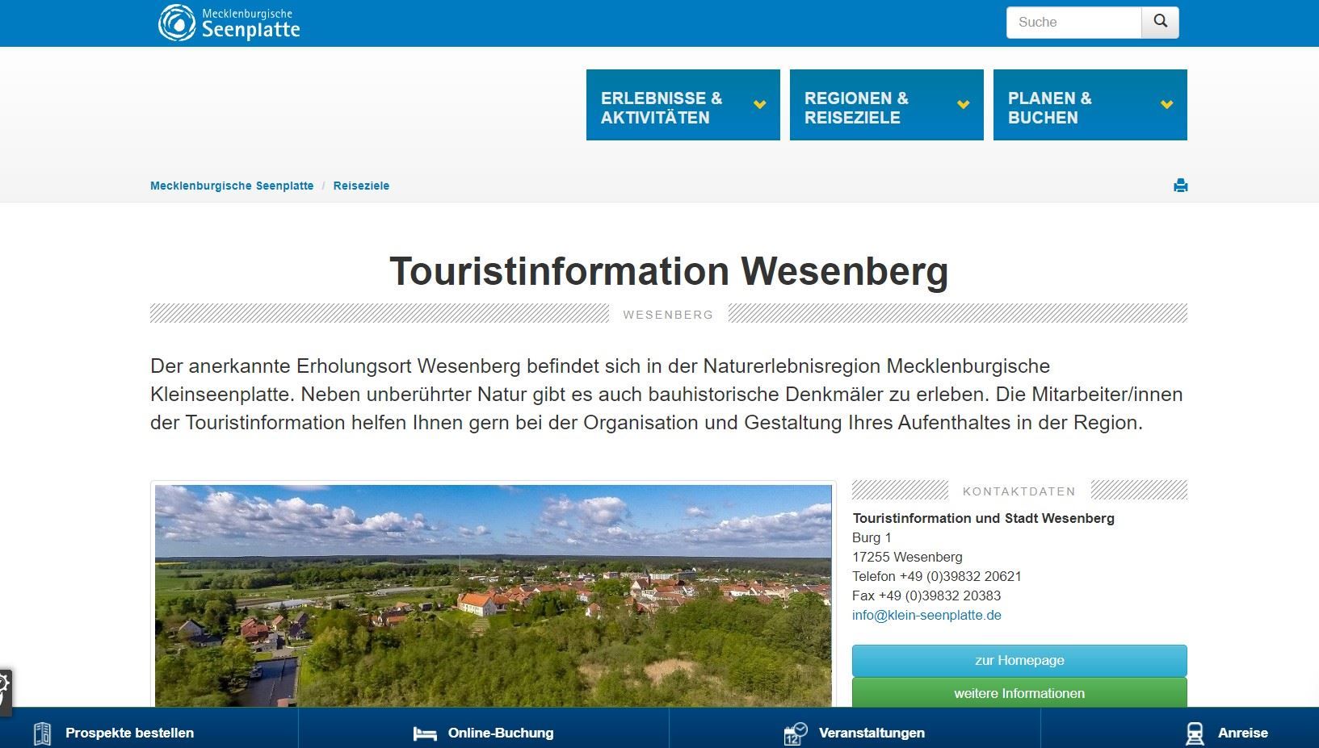1319x748 pixels.
Task: Click the calendar icon for Veranstaltungen
Action: click(795, 733)
